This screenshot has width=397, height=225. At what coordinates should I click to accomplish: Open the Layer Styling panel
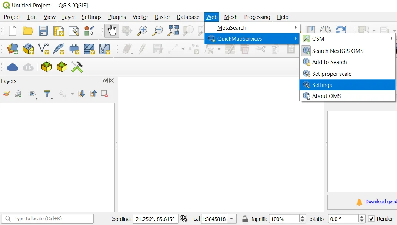click(x=6, y=94)
